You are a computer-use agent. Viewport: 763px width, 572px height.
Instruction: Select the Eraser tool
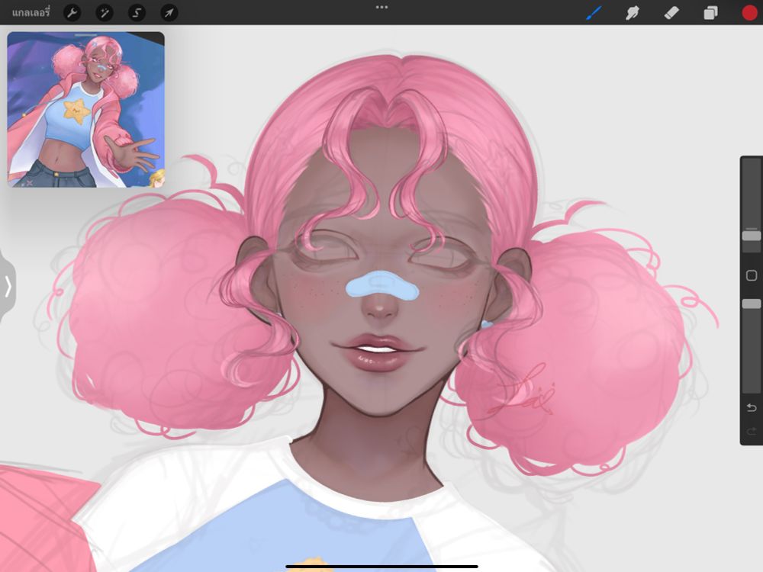pos(671,13)
